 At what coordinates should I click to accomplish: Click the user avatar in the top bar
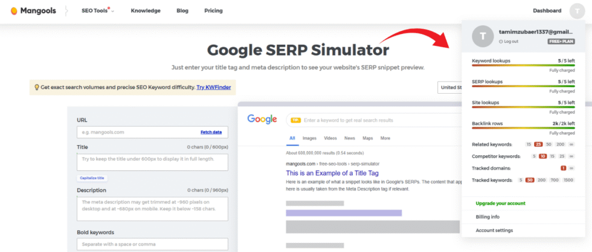pyautogui.click(x=577, y=11)
